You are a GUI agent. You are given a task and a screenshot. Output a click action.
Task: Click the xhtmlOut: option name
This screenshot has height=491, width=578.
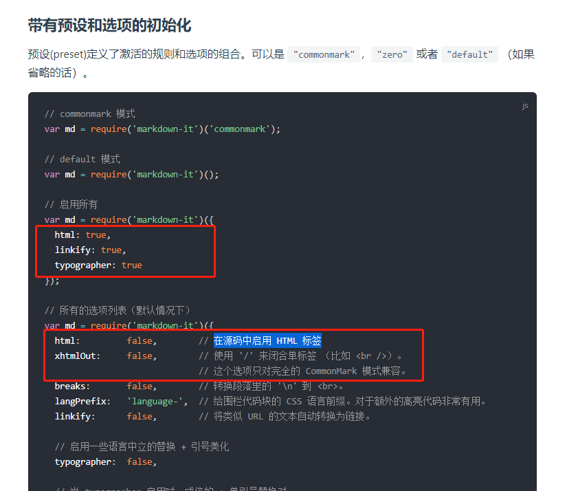[78, 356]
